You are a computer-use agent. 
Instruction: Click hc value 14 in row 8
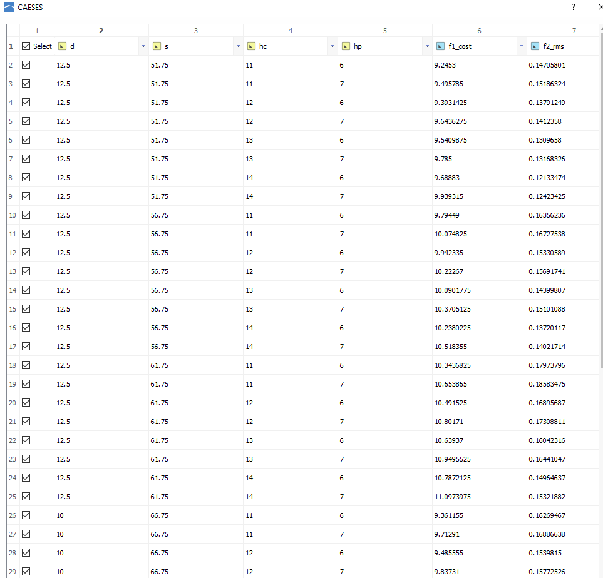coord(249,178)
